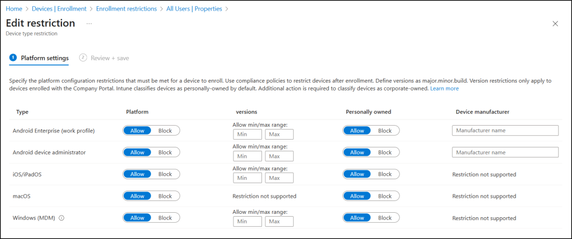Block the macOS platform

(165, 196)
